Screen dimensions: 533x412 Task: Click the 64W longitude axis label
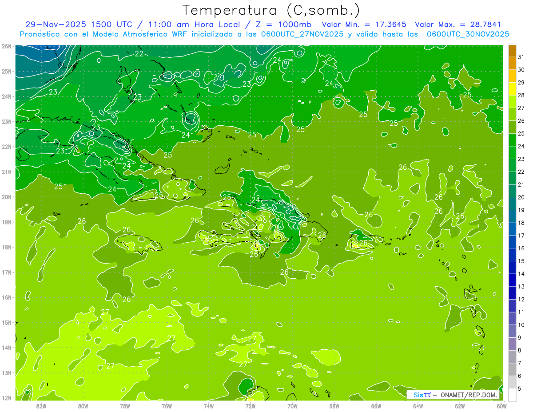coord(418,406)
